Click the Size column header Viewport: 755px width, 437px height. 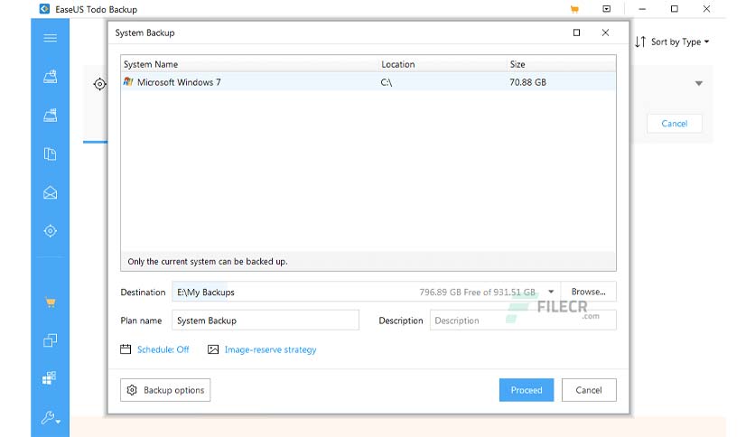(562, 64)
